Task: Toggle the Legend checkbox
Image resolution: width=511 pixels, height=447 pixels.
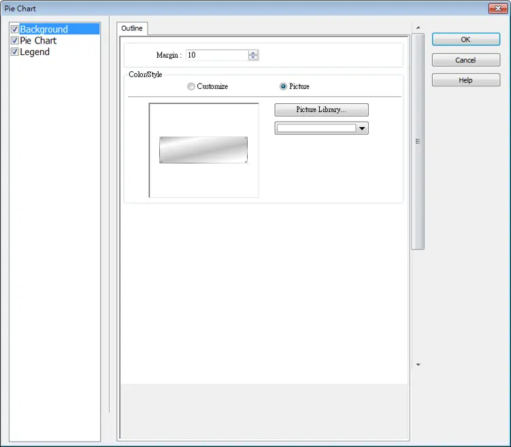Action: pyautogui.click(x=14, y=52)
